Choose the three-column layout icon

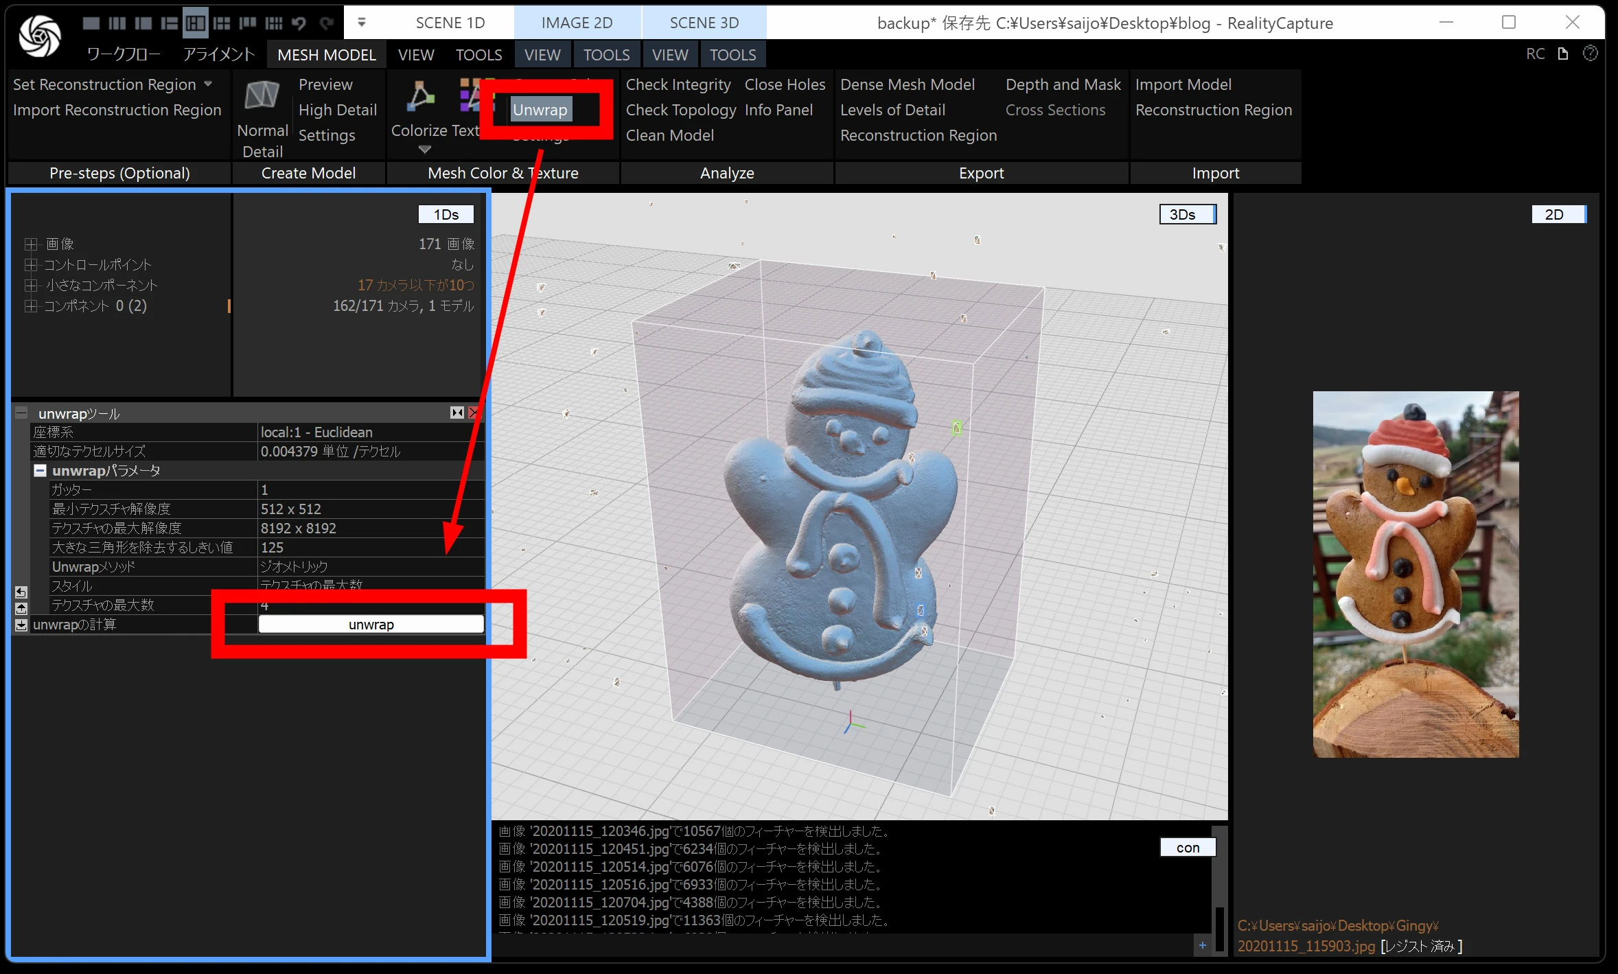[117, 23]
